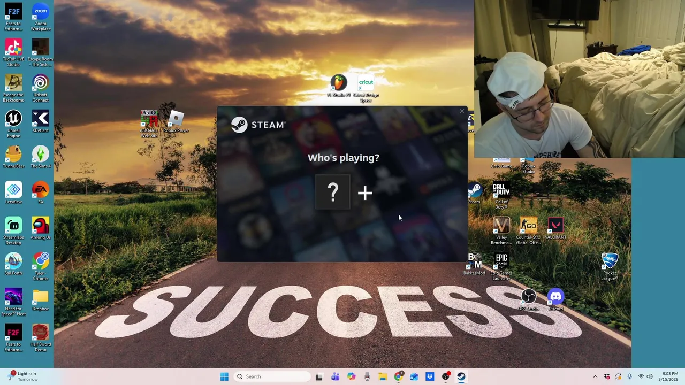Launch OBS Studio desktop shortcut
Screen dimensions: 685x385
coord(528,300)
